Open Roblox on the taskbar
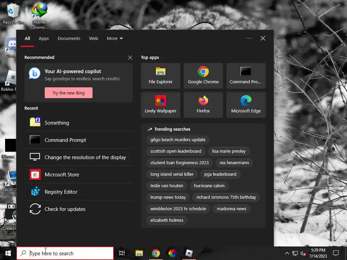The image size is (347, 260). point(189,253)
